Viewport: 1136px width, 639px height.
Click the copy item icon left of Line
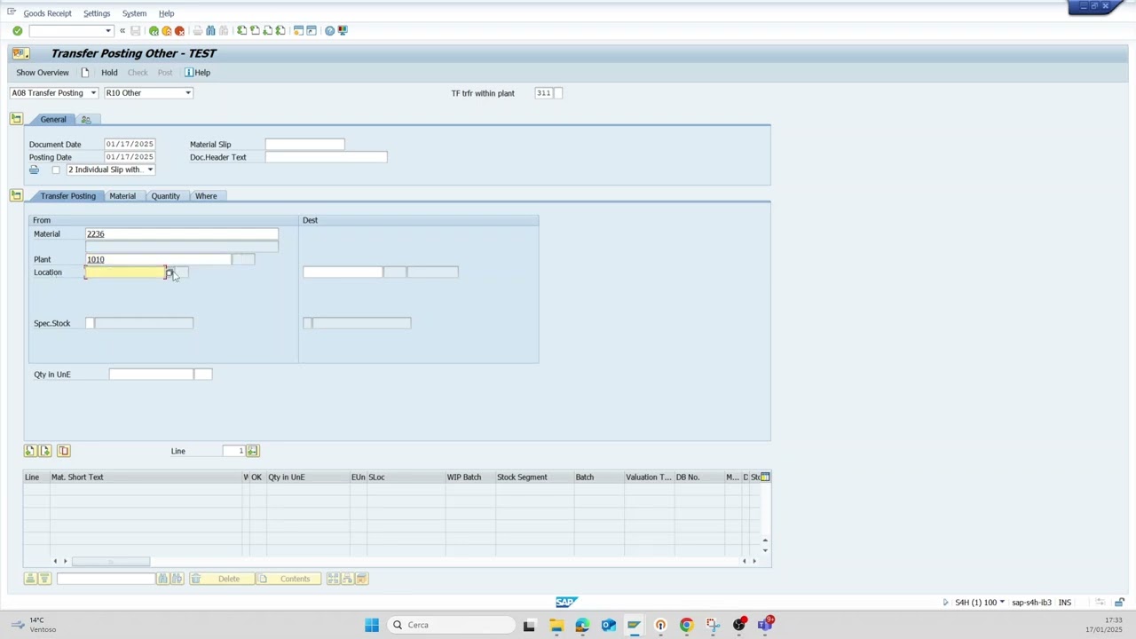(x=64, y=451)
